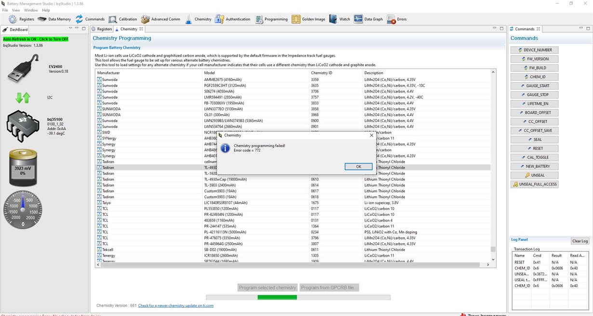593x316 pixels.
Task: Send the FW_BUILD command
Action: point(534,68)
